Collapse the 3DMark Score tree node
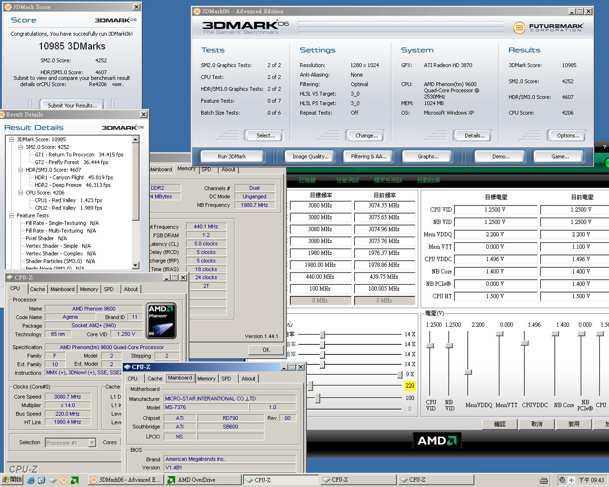 click(12, 139)
